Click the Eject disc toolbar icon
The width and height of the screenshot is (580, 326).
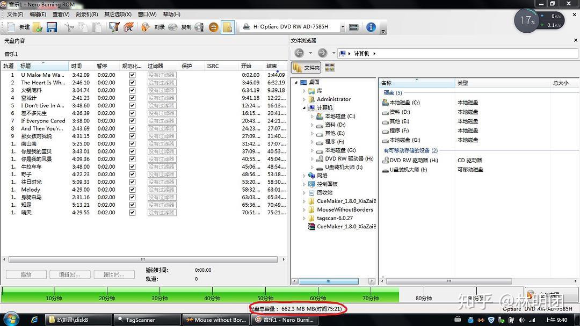pyautogui.click(x=213, y=26)
